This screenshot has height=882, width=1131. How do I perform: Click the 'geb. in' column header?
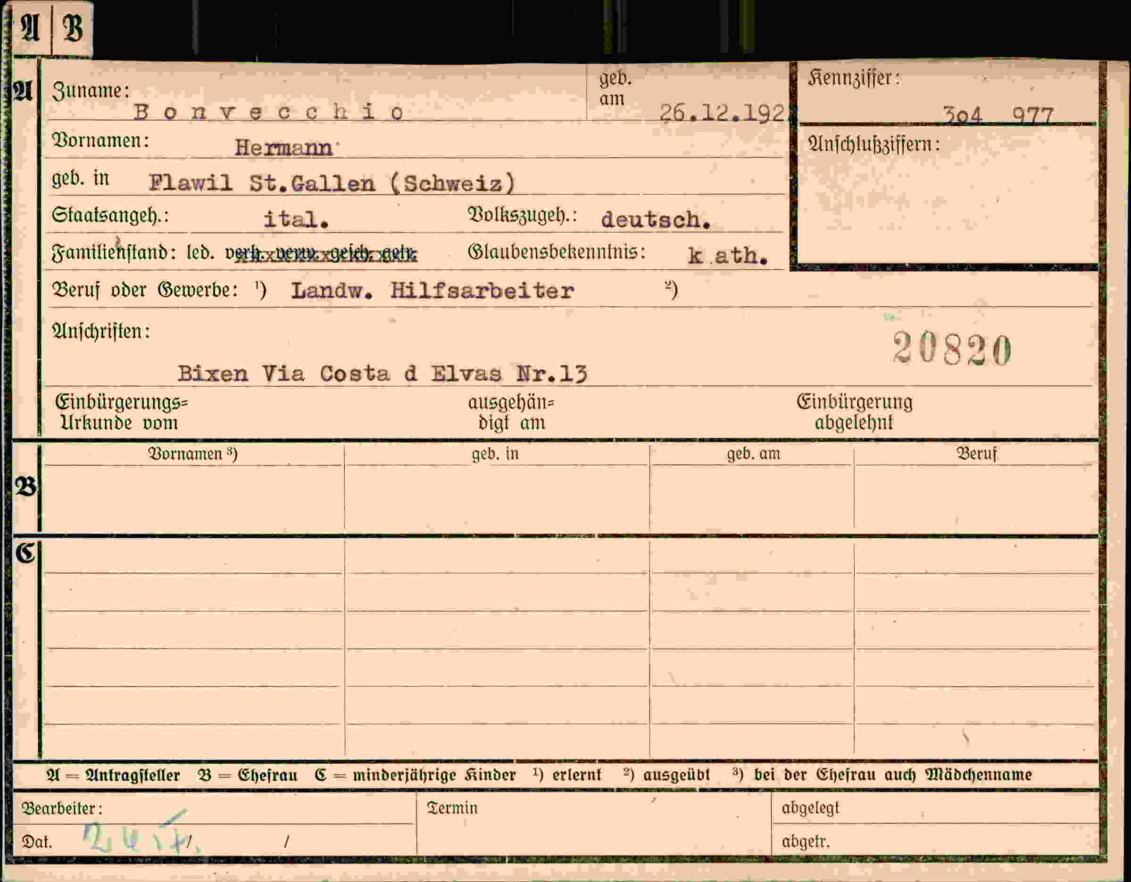(x=495, y=454)
